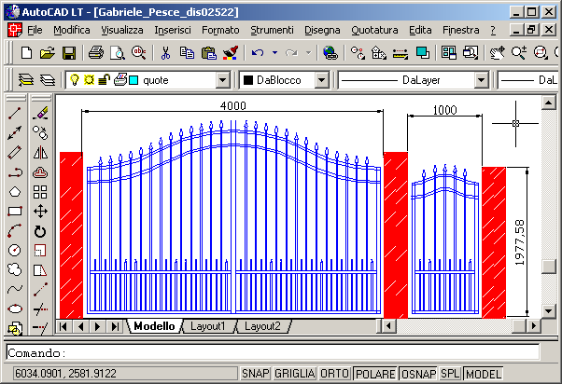Click the Distance measure ruler icon

[x=400, y=54]
